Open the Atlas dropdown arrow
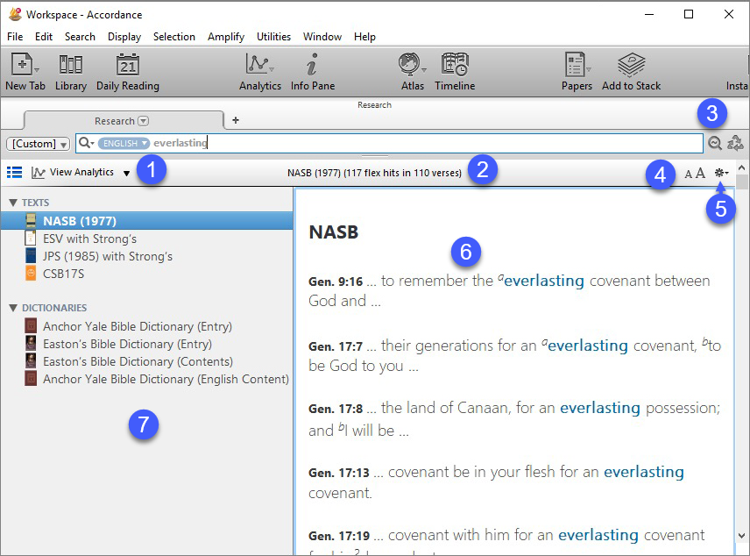This screenshot has width=750, height=556. 424,70
